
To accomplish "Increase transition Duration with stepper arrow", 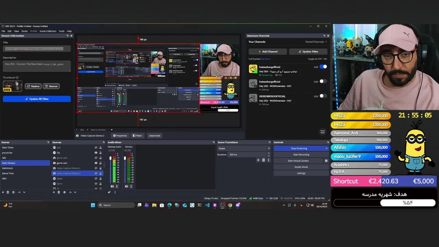I will coord(269,153).
